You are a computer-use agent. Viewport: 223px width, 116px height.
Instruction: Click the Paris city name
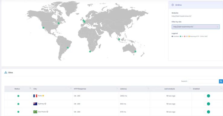[40, 96]
